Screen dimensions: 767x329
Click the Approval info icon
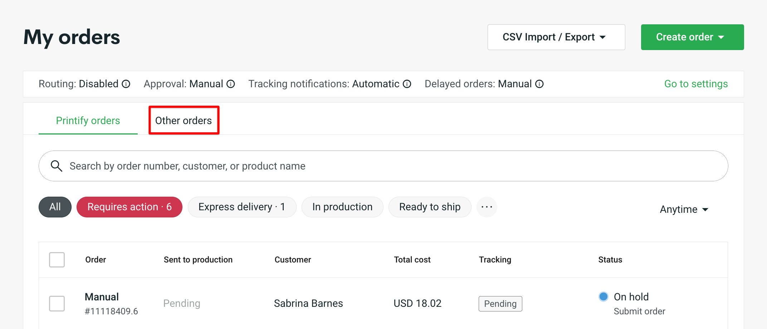(231, 84)
